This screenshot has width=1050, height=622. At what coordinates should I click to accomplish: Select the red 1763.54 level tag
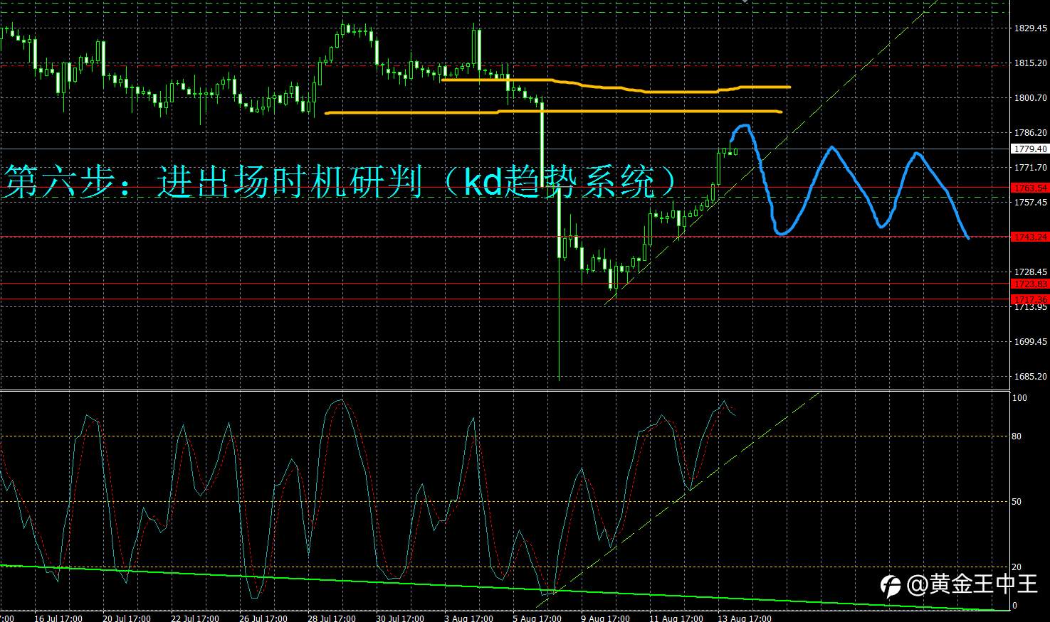tap(1030, 188)
